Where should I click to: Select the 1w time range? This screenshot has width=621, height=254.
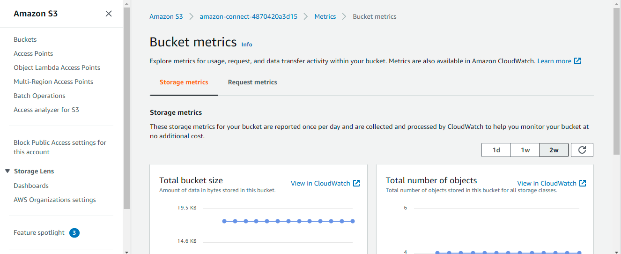pyautogui.click(x=525, y=150)
